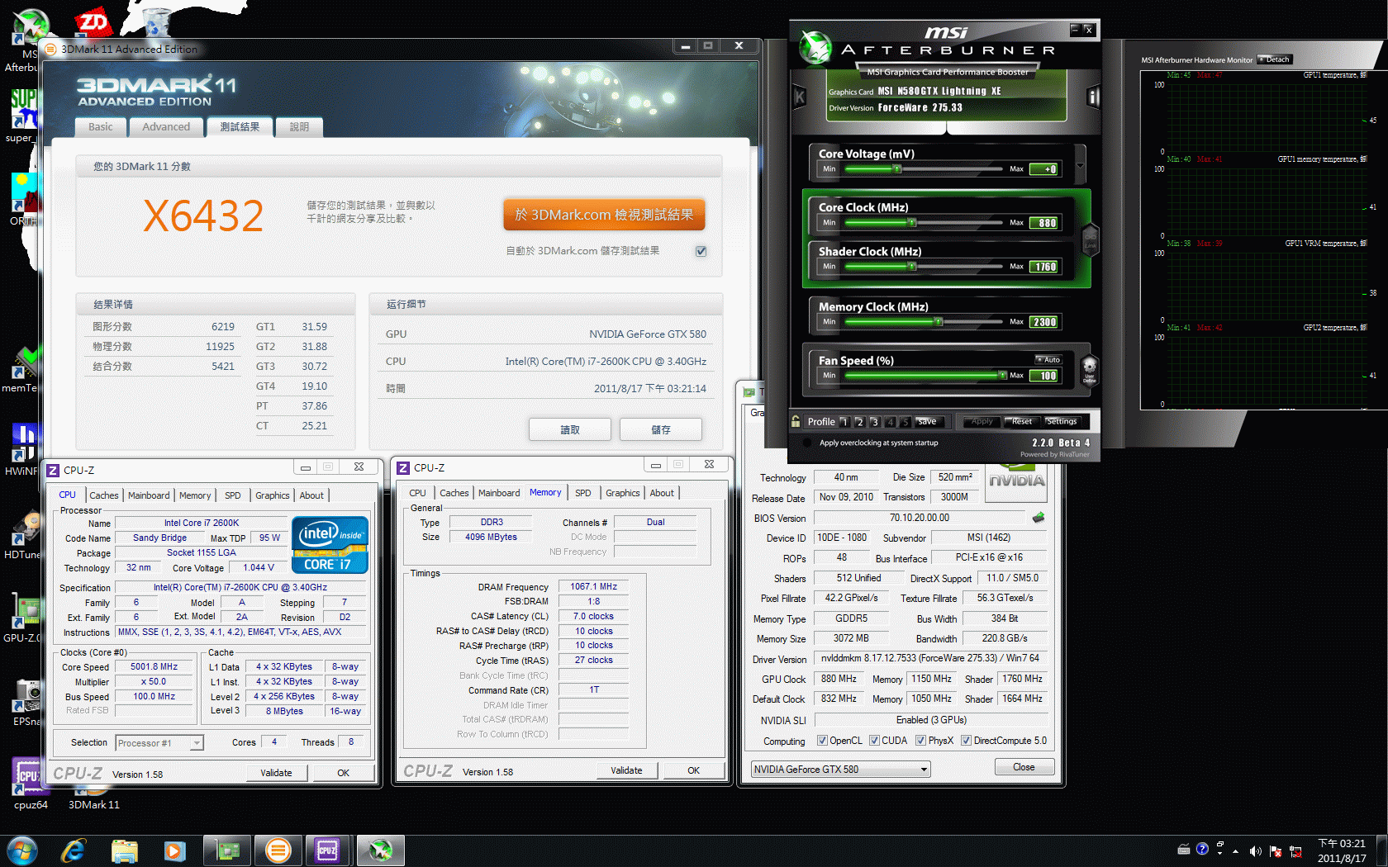Toggle the OpenCL checkbox in GPU-Z
This screenshot has width=1388, height=867.
(x=822, y=741)
